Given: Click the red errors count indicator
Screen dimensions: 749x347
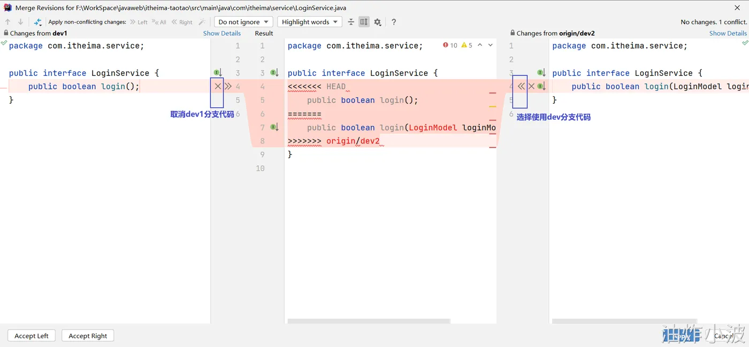Looking at the screenshot, I should pos(450,45).
